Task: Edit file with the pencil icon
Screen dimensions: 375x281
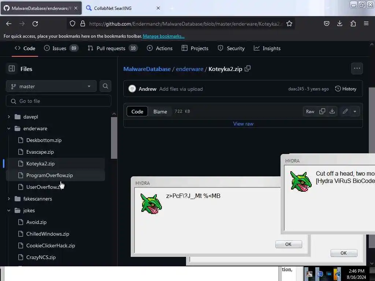Action: 345,111
